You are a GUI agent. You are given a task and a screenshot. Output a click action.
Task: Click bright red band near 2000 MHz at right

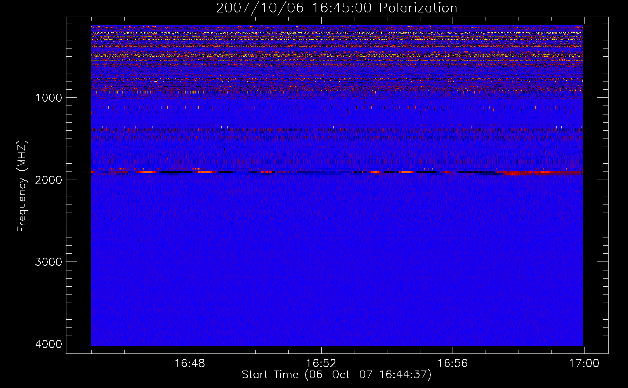click(543, 173)
